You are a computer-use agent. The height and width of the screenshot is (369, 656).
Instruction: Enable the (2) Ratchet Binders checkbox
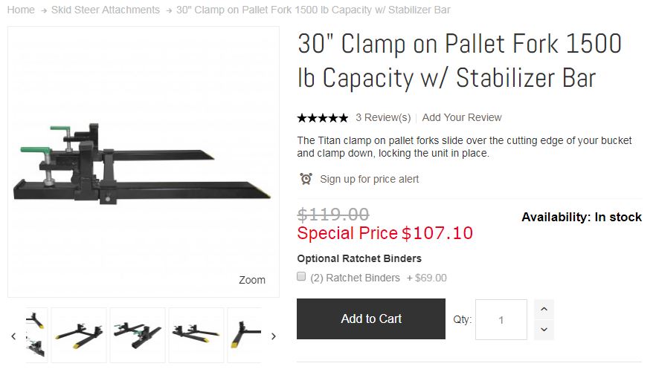pos(301,276)
